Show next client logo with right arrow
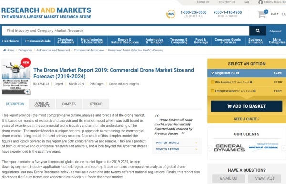Viewport: 286px width, 184px height. click(283, 148)
